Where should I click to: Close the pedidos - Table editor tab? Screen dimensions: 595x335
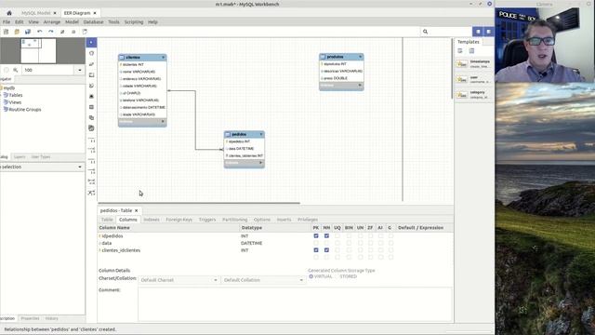click(x=137, y=210)
